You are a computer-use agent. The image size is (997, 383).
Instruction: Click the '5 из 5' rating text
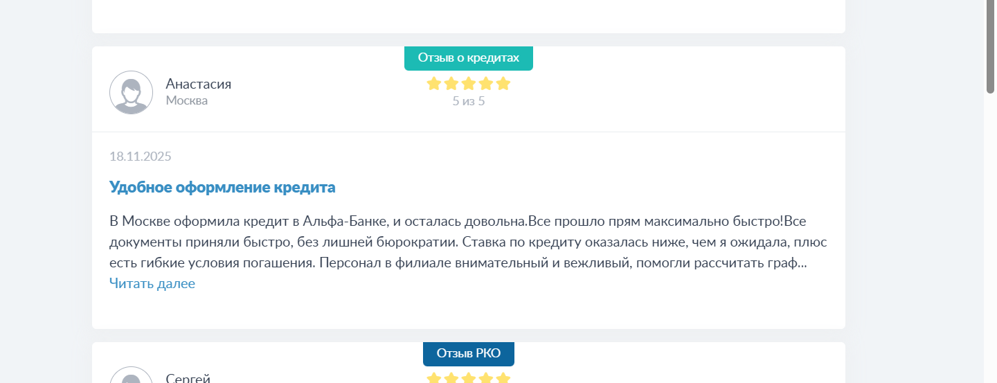pos(468,101)
